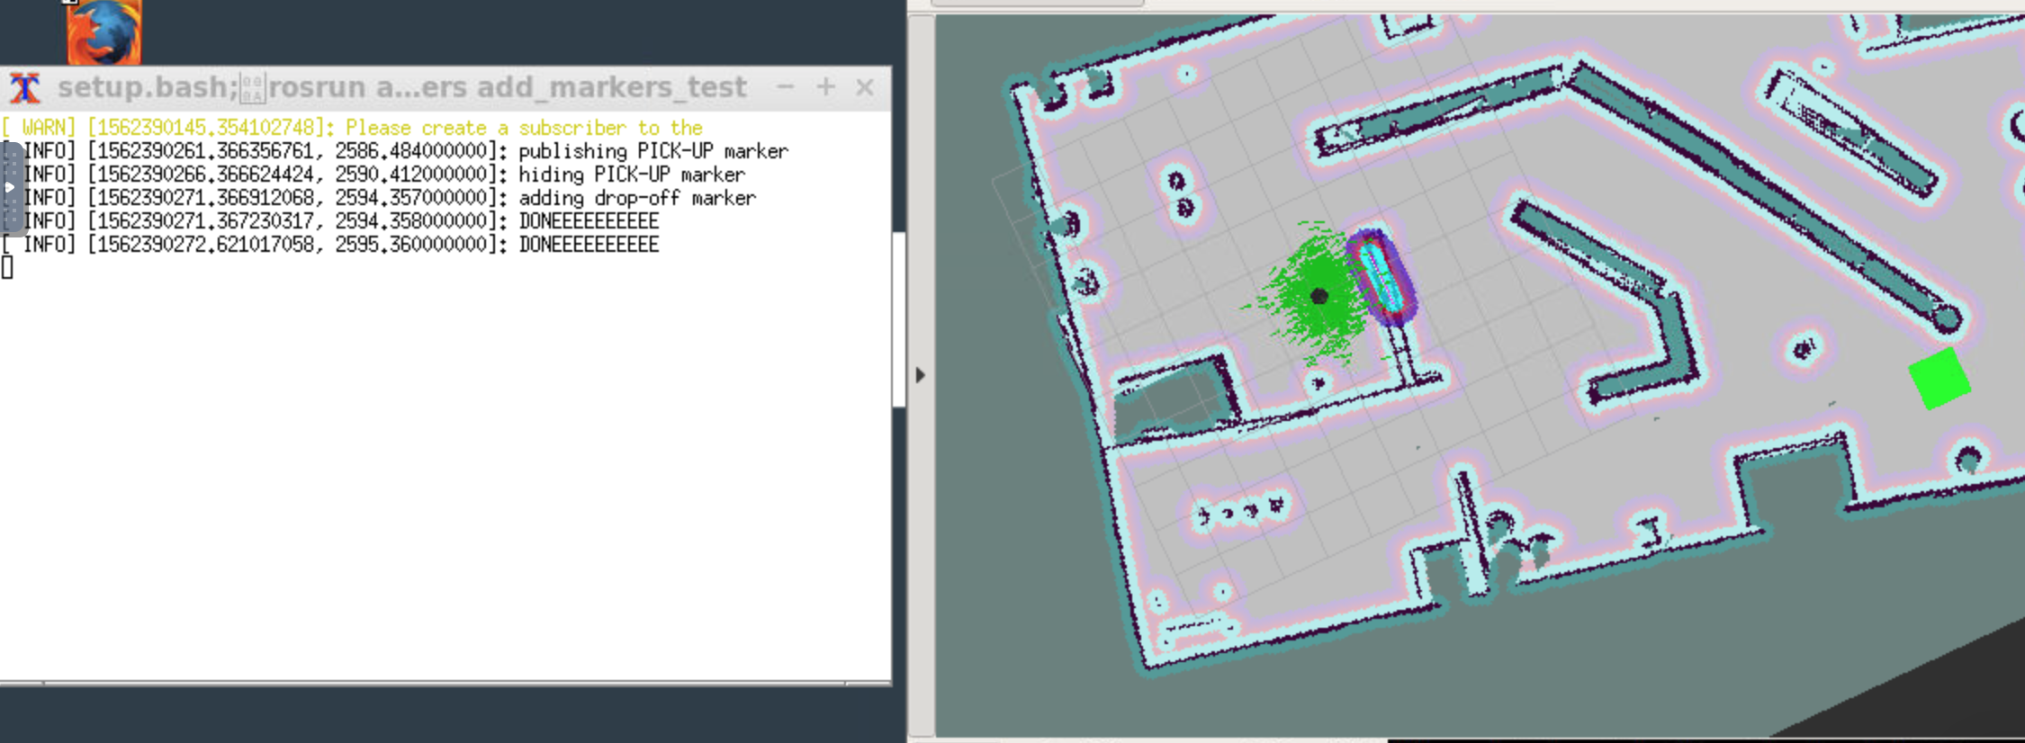
Task: Expand the collapsed RViz side panel arrow
Action: (920, 375)
